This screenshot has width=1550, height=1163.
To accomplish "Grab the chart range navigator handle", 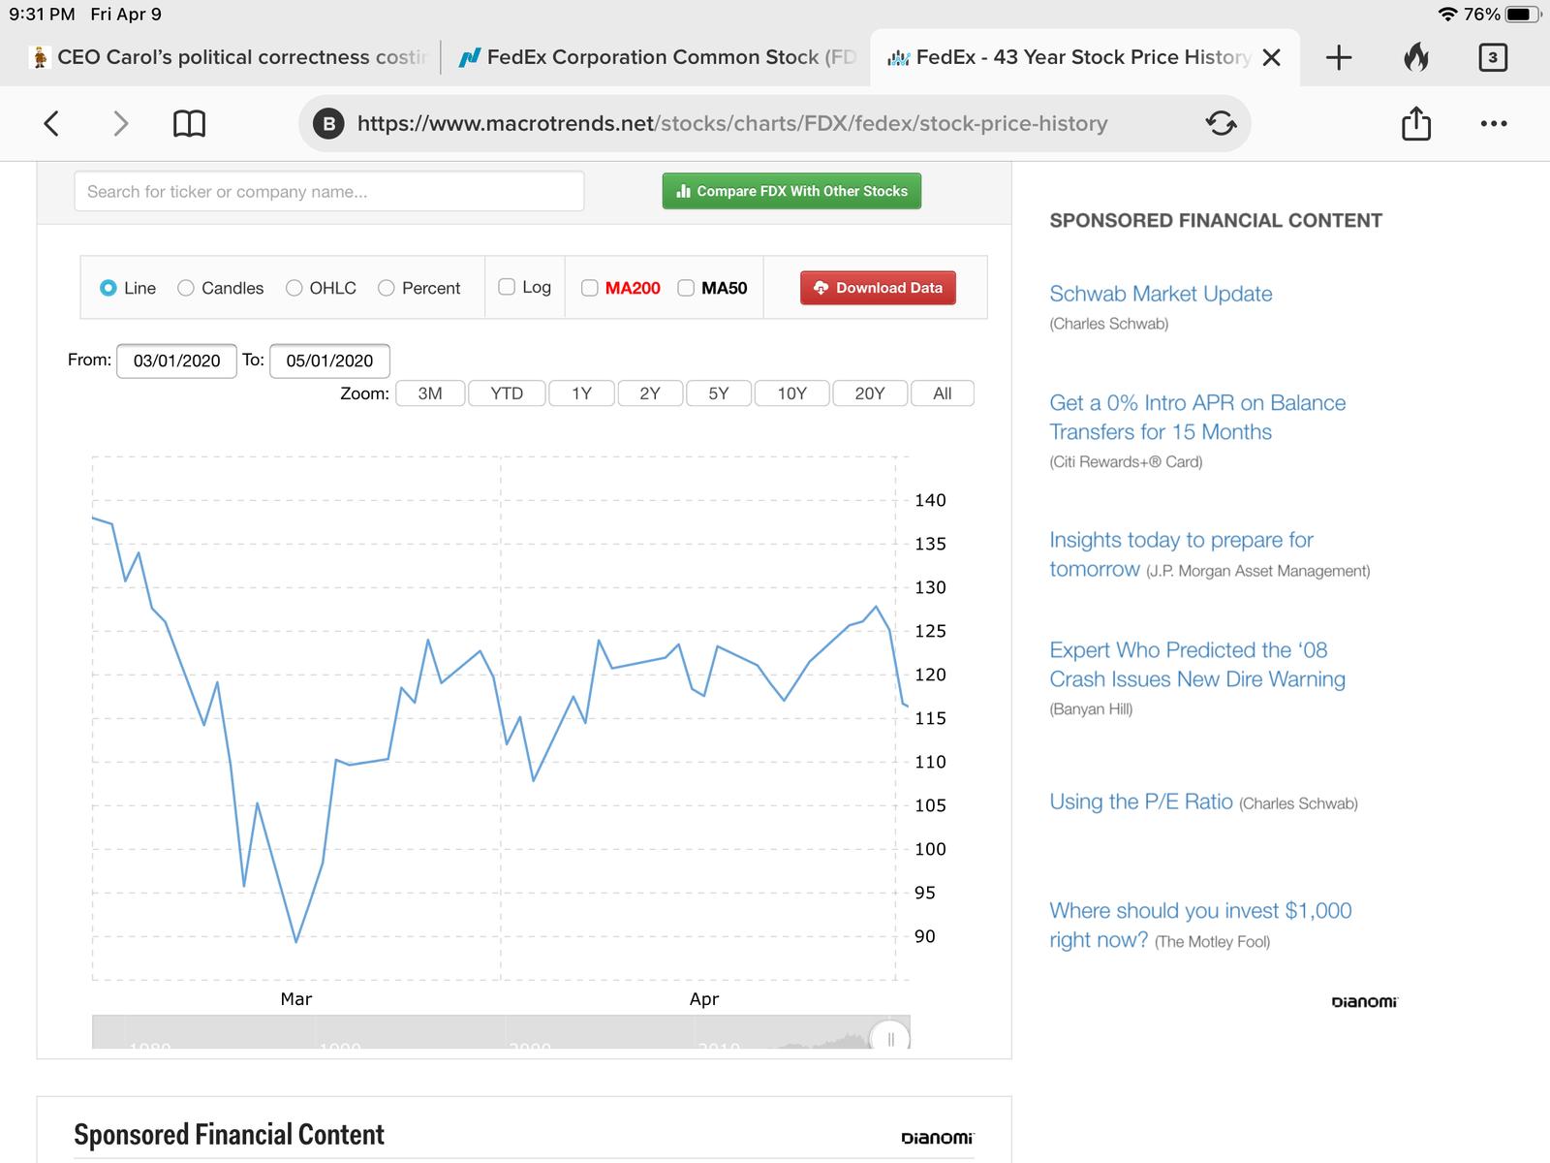I will [x=890, y=1038].
